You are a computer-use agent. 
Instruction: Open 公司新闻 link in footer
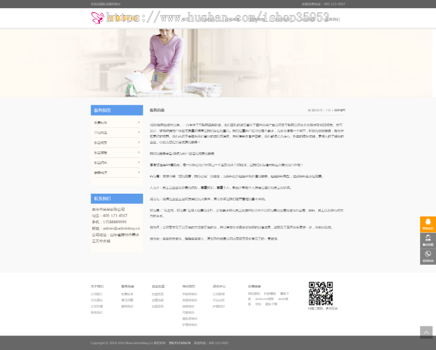tap(218, 294)
